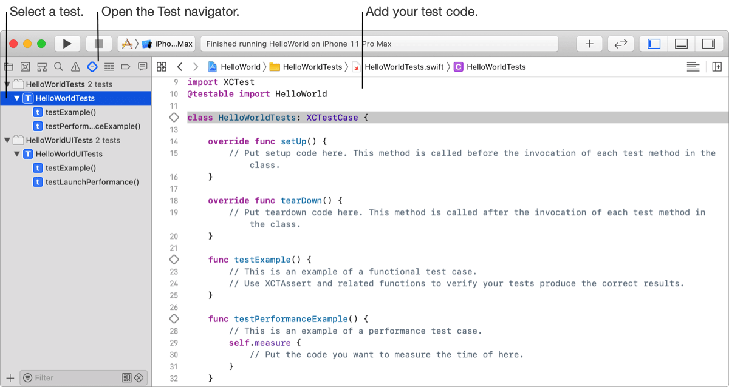Viewport: 729px width, 387px height.
Task: Show the right inspector panel
Action: point(709,43)
